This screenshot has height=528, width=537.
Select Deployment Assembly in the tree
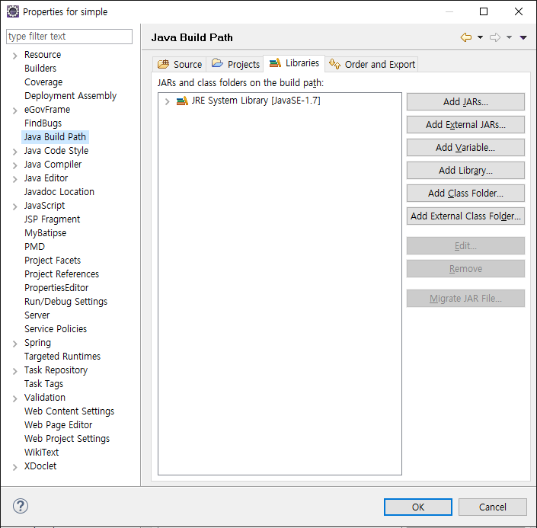click(x=70, y=96)
